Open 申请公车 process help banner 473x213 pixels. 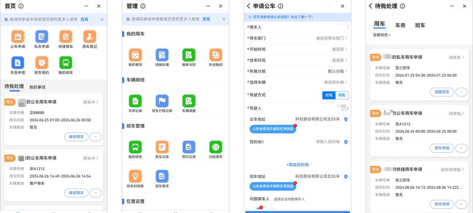pos(297,17)
